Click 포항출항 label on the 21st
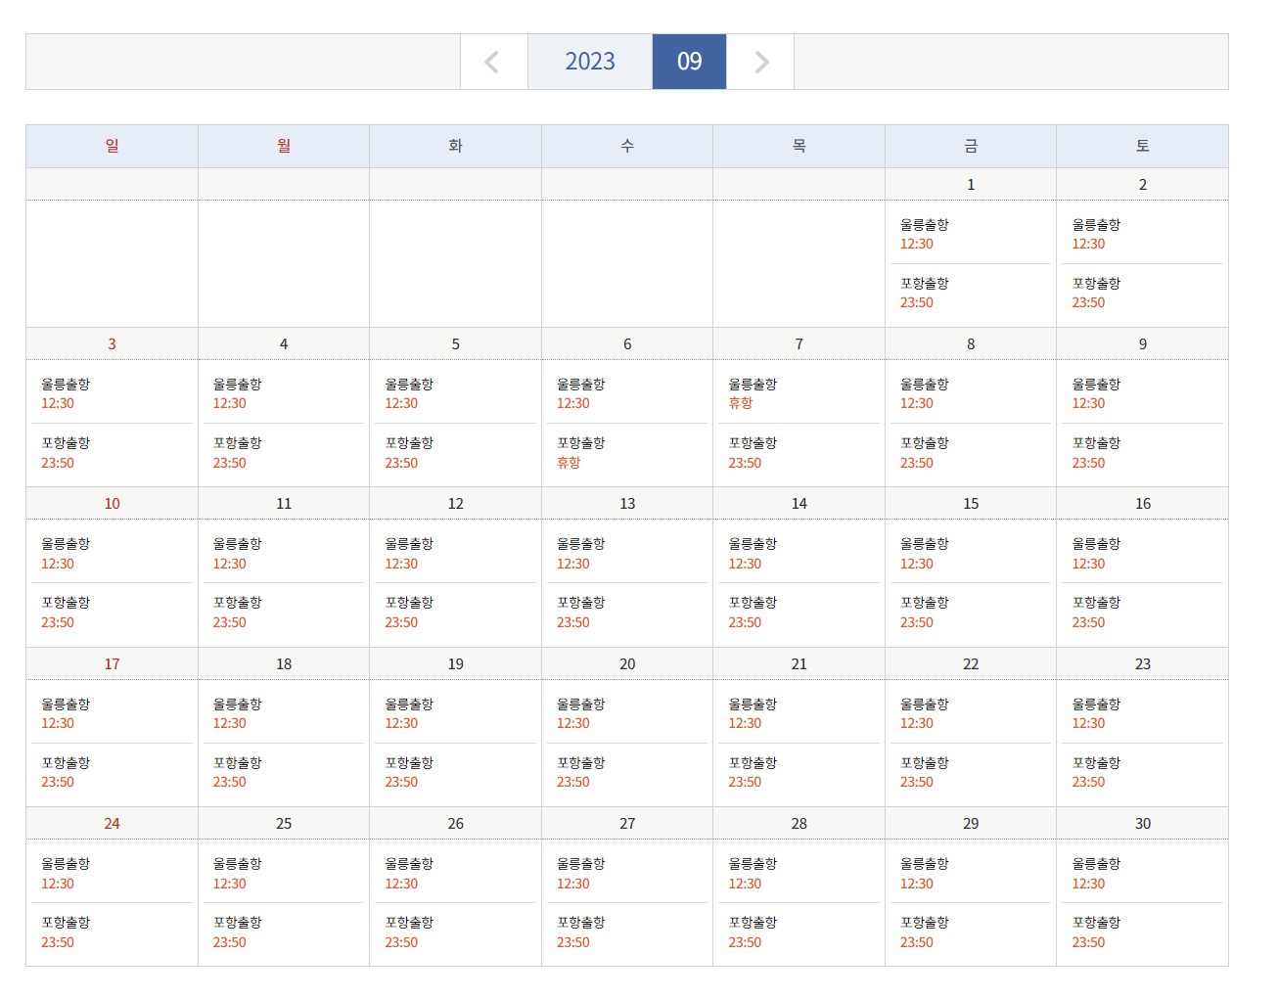 point(753,762)
